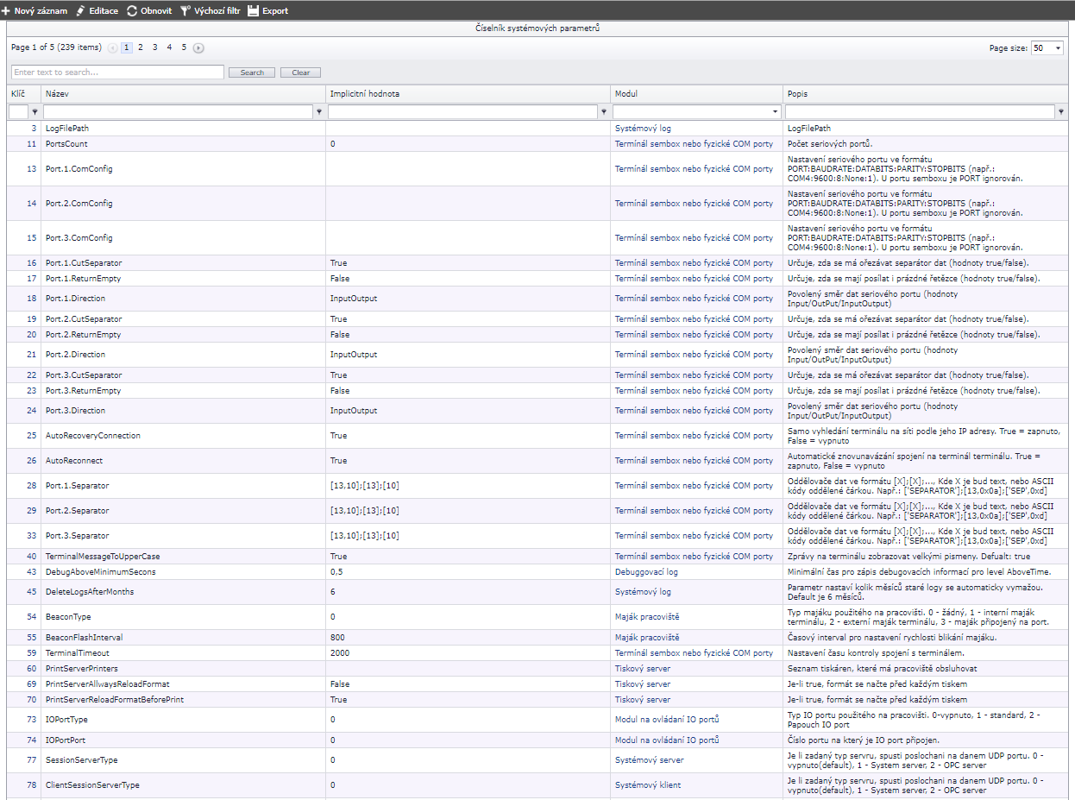Click the Export floppy disk icon
The image size is (1075, 800).
[x=254, y=10]
